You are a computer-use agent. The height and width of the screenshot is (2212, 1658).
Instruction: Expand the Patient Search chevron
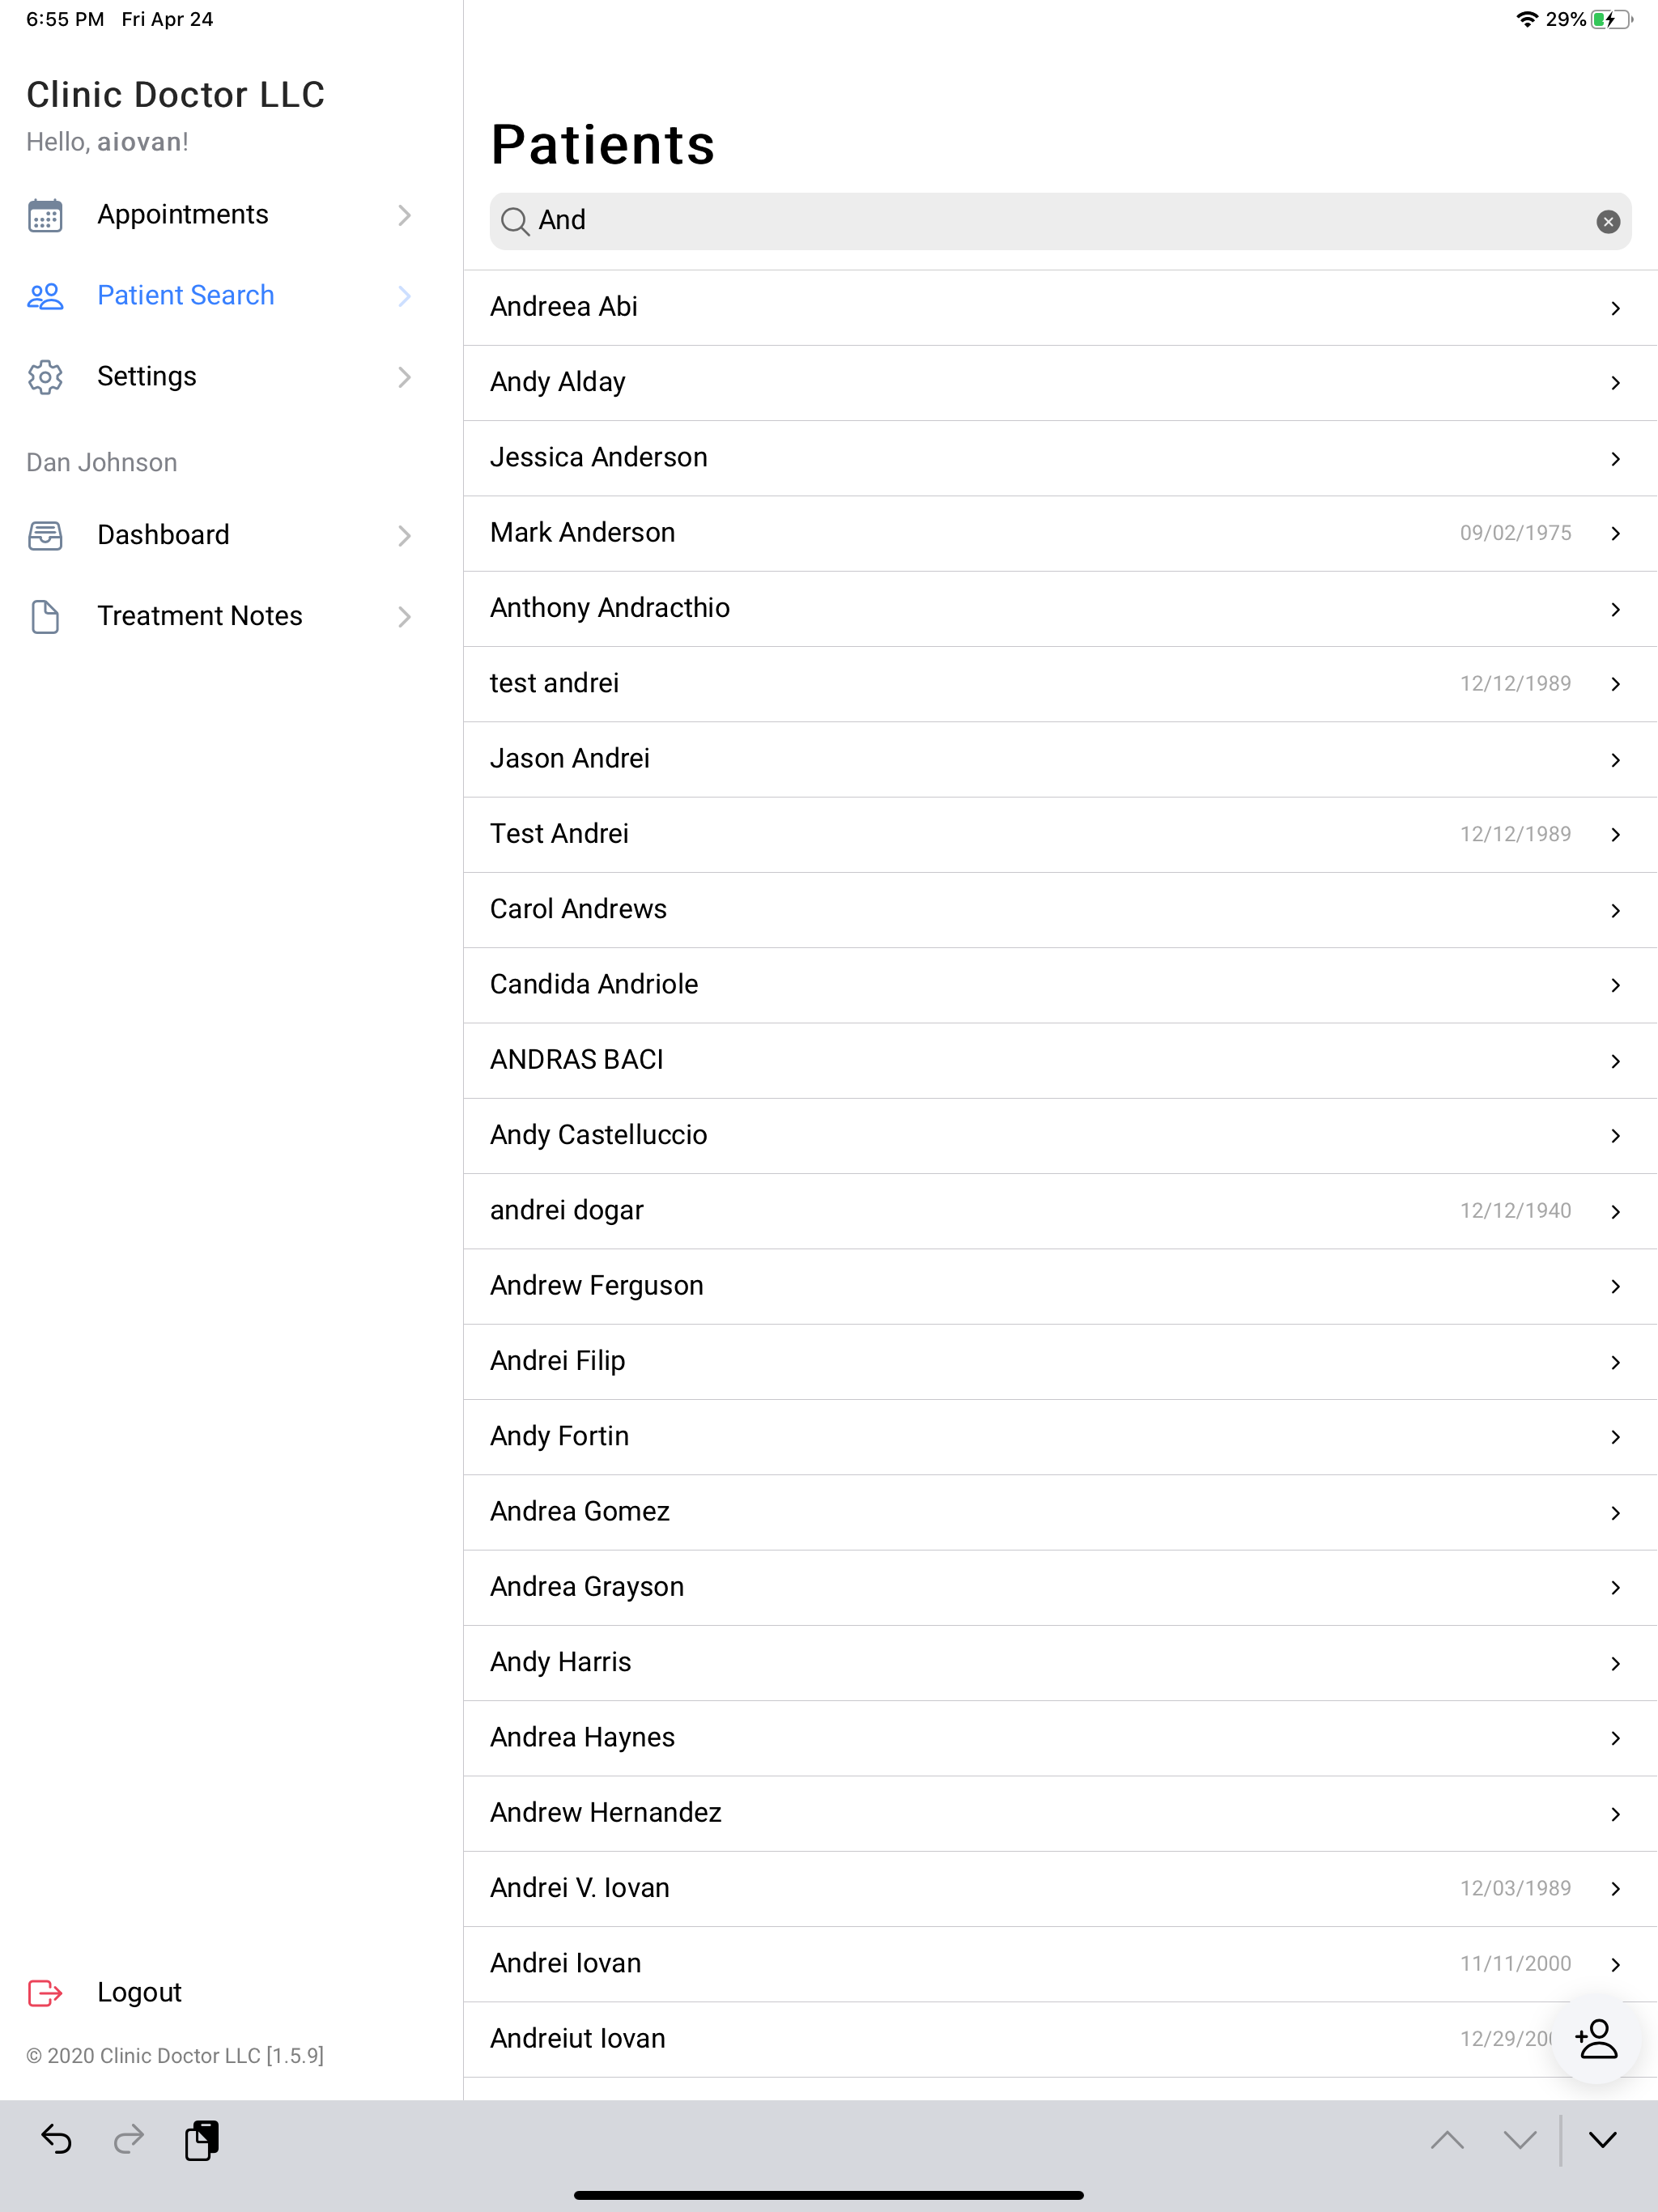click(404, 296)
